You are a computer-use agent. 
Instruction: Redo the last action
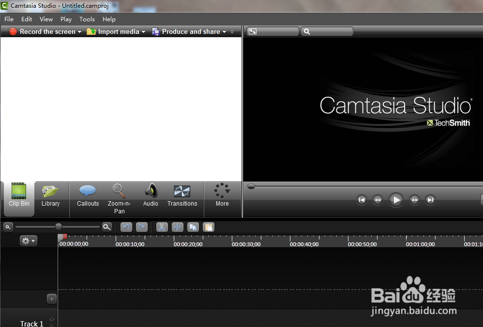click(142, 227)
